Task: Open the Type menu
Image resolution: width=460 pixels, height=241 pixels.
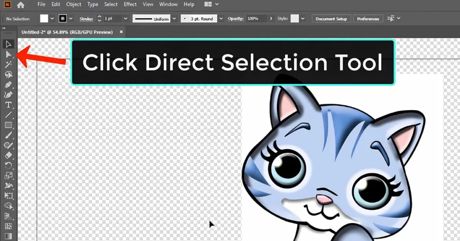Action: [x=93, y=4]
